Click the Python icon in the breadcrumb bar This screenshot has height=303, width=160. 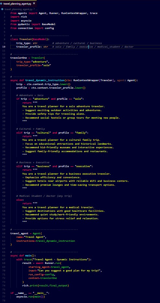tap(2, 9)
